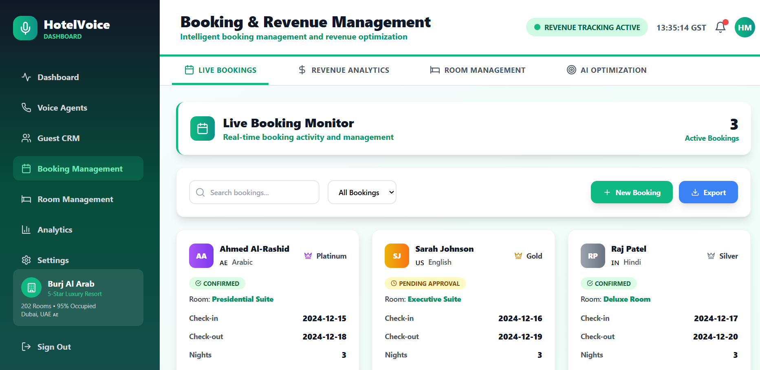Open Voice Agents in the sidebar

coord(62,108)
